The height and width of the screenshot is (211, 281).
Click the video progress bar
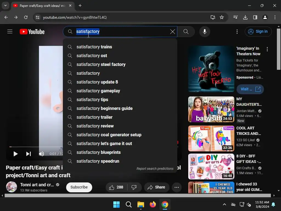pos(36,147)
